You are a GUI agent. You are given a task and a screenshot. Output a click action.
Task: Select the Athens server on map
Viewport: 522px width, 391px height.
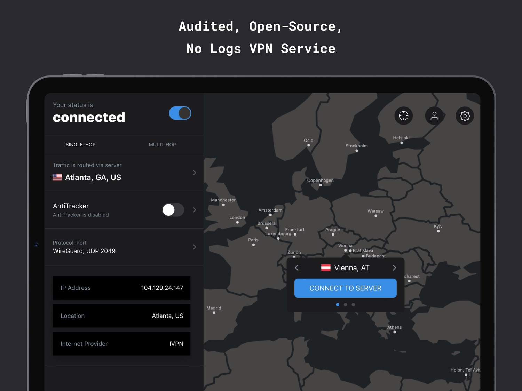coord(395,332)
